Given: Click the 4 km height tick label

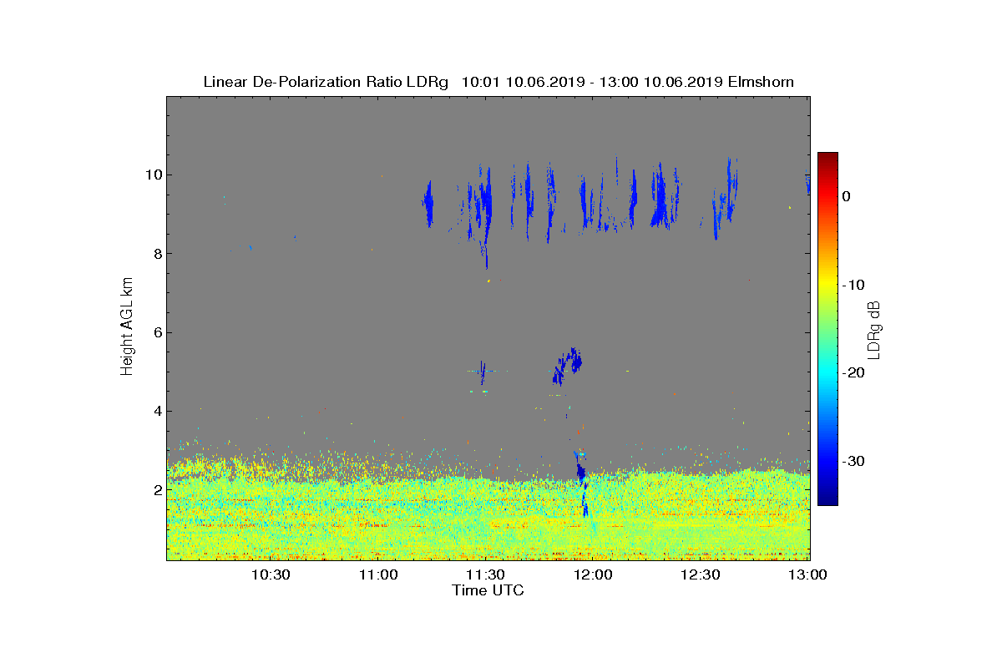Looking at the screenshot, I should tap(157, 411).
